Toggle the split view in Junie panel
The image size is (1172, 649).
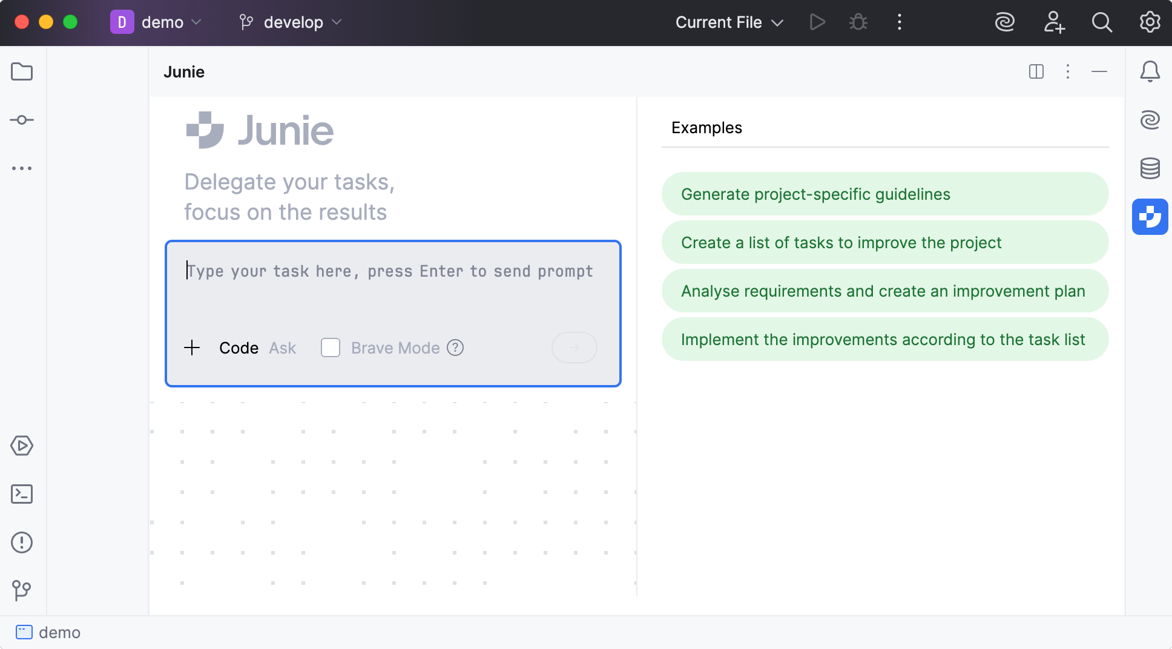(1036, 71)
